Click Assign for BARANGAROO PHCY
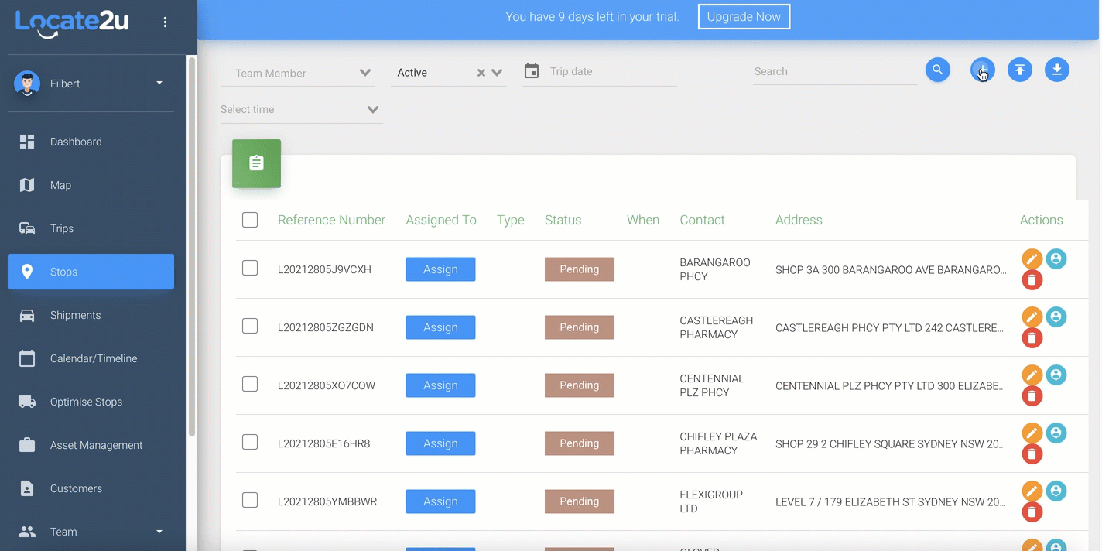The width and height of the screenshot is (1102, 551). (440, 269)
